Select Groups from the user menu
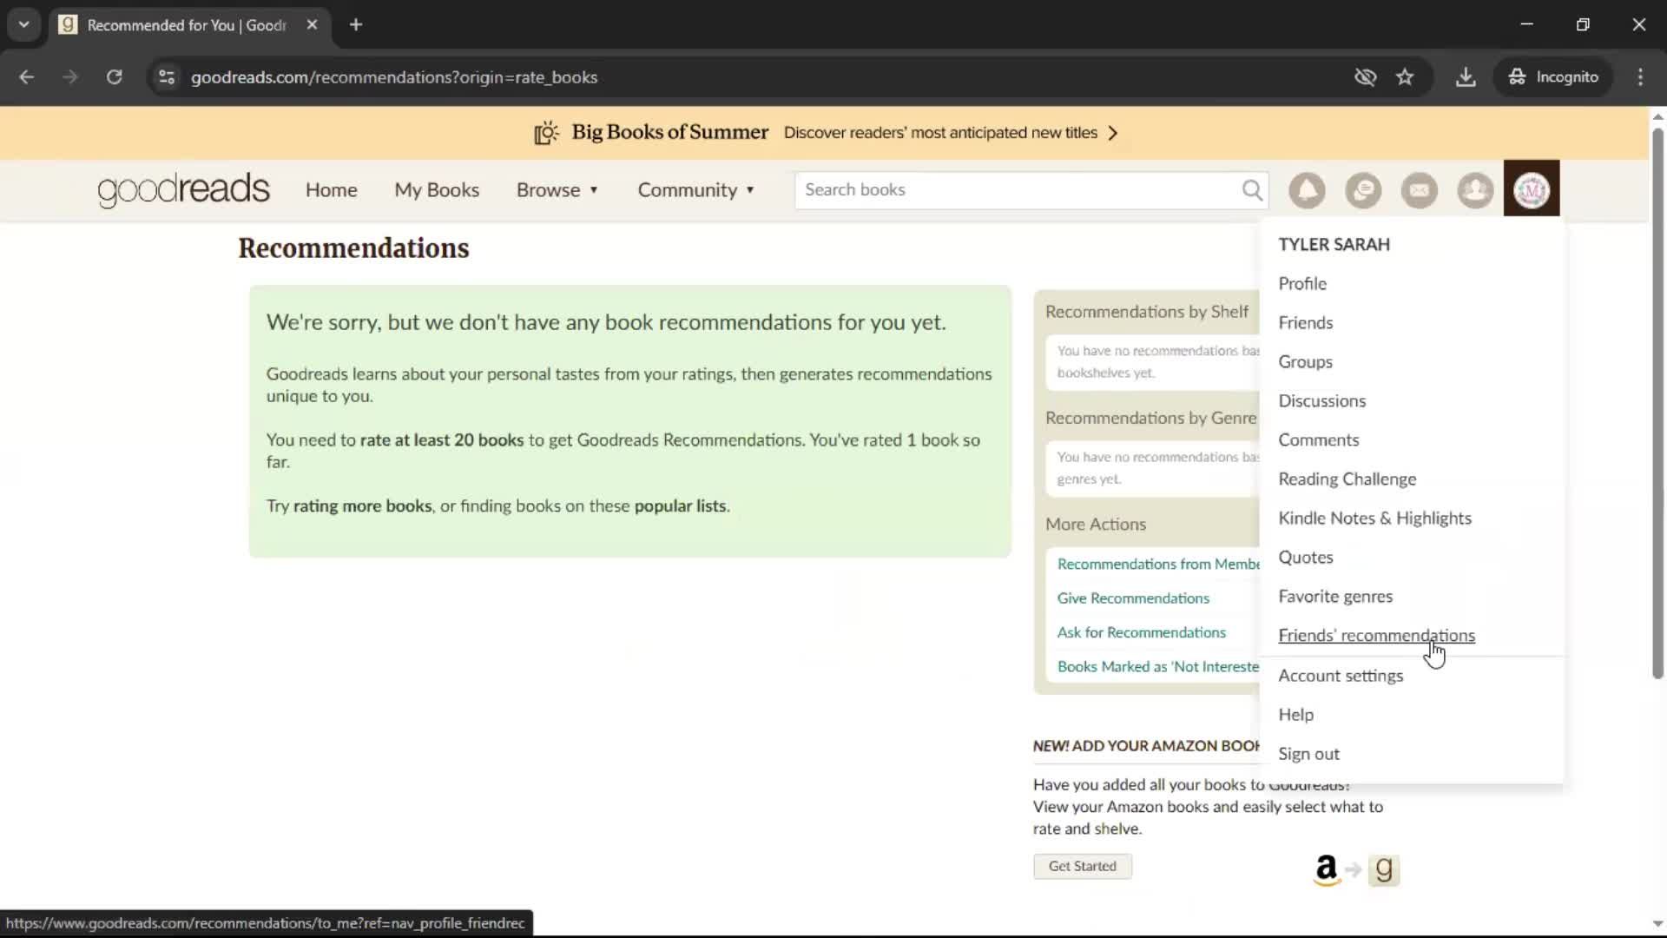Image resolution: width=1667 pixels, height=938 pixels. [x=1305, y=362]
